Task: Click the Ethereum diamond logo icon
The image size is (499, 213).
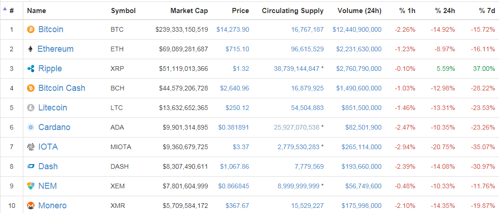Action: (x=31, y=49)
